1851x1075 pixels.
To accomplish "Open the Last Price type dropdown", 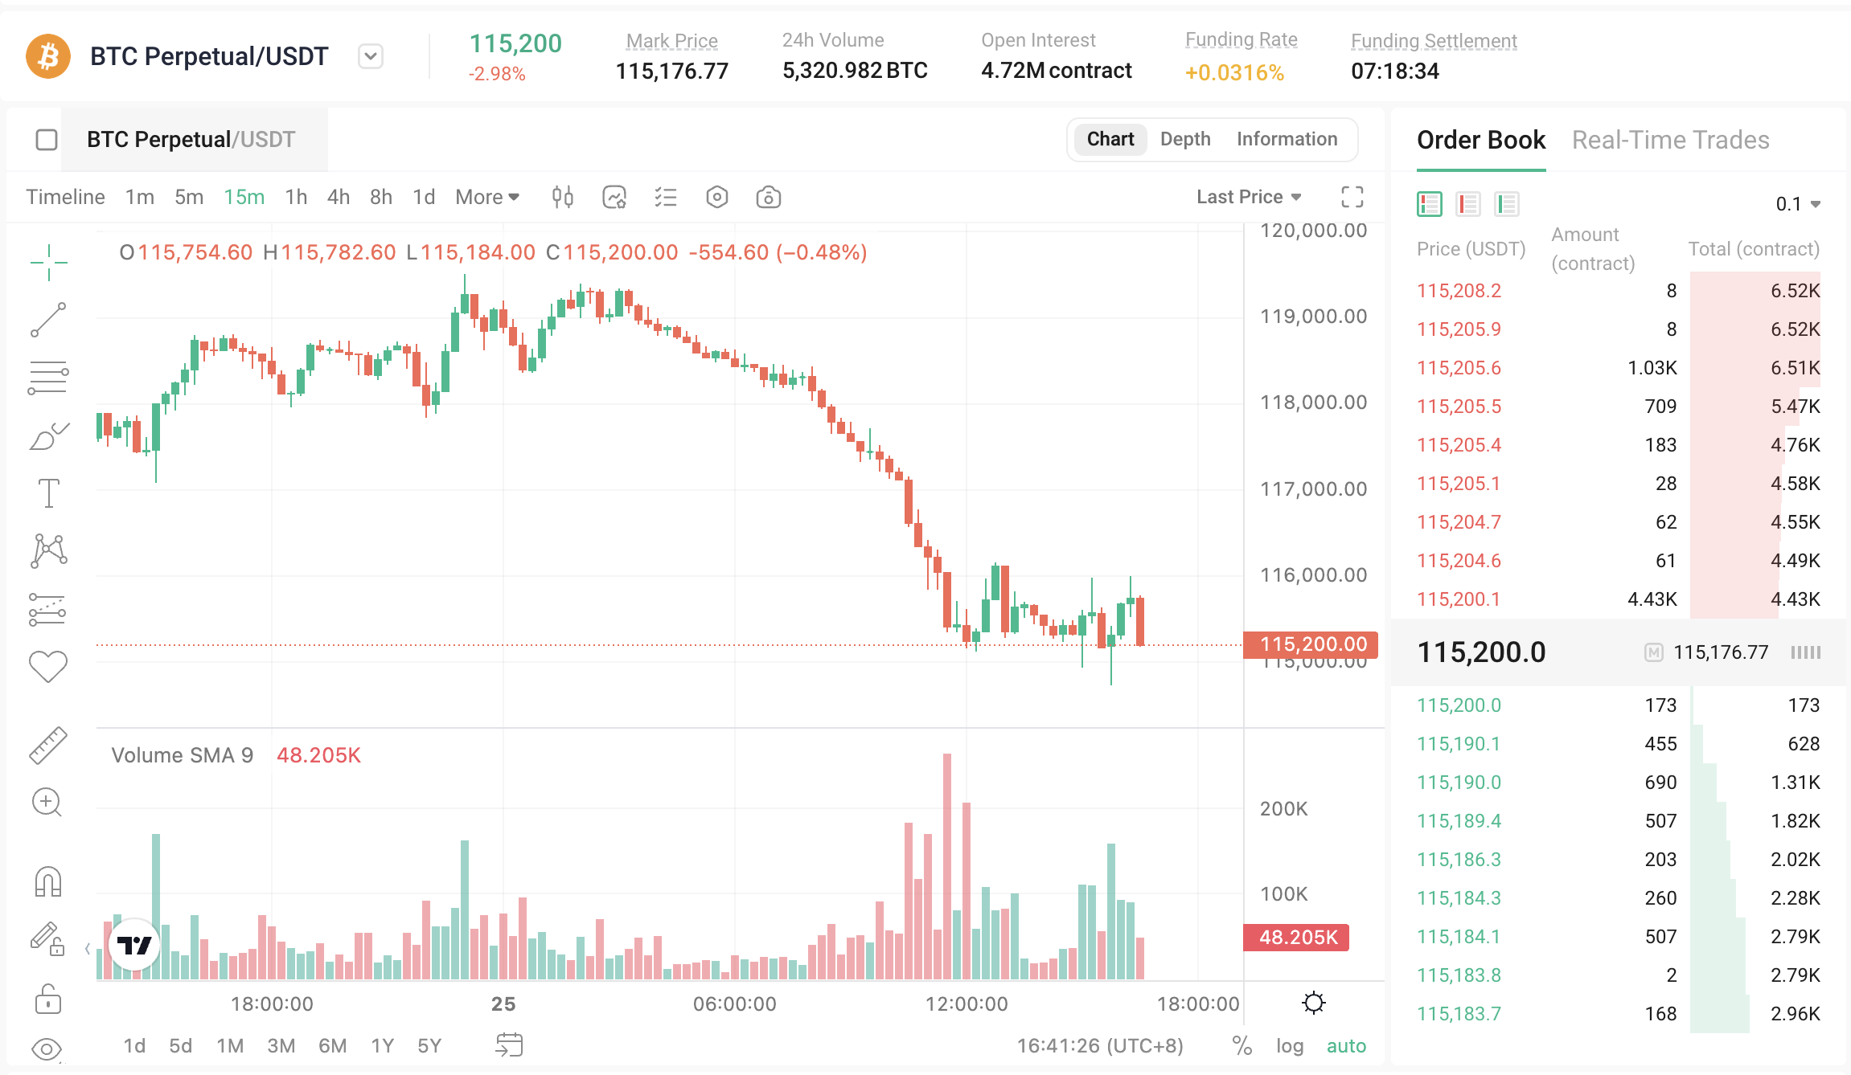I will 1249,197.
